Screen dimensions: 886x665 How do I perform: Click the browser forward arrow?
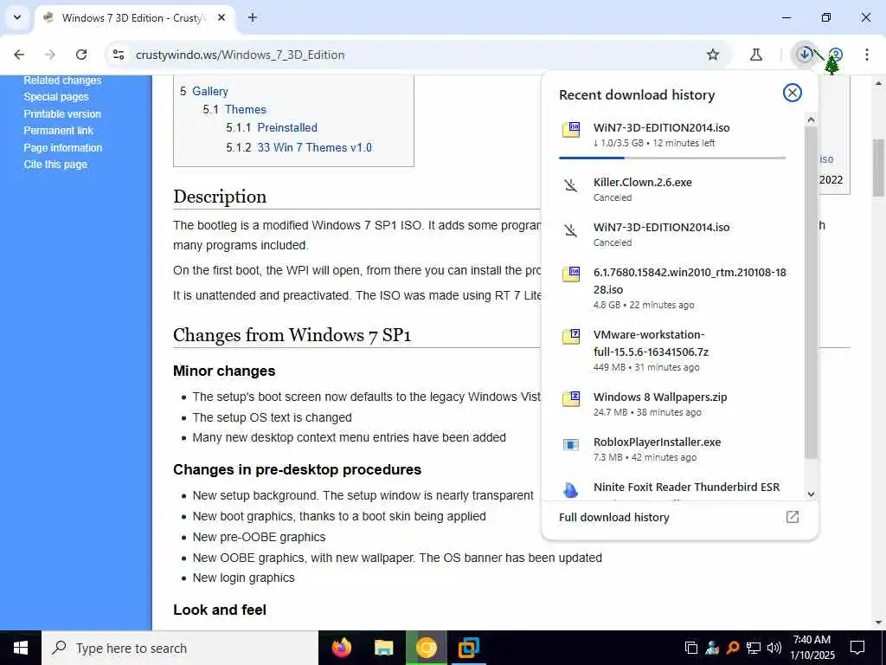(x=50, y=55)
